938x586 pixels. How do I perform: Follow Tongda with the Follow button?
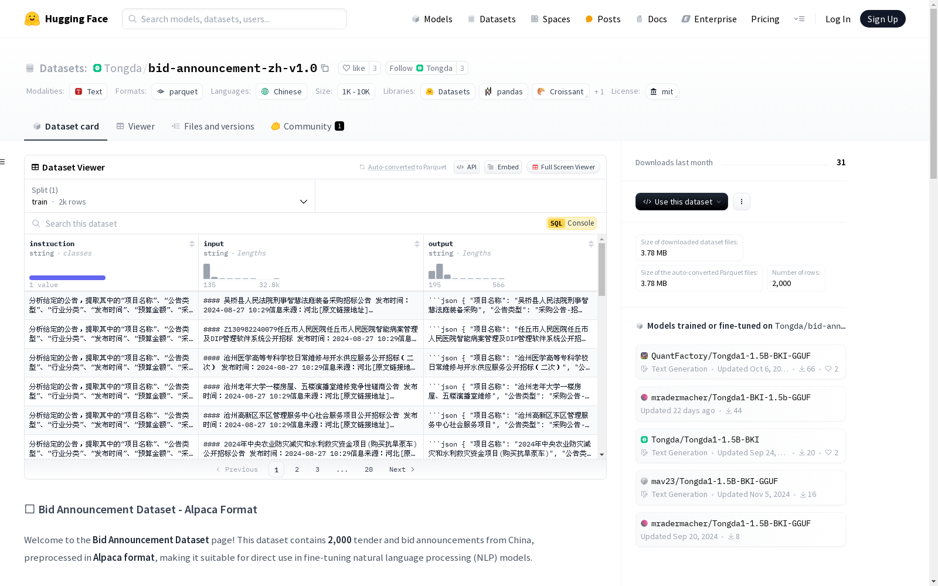pos(421,68)
